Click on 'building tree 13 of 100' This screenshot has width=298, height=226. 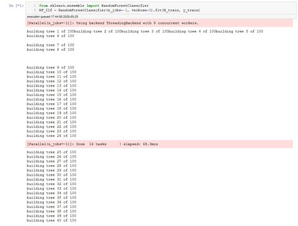pos(52,86)
